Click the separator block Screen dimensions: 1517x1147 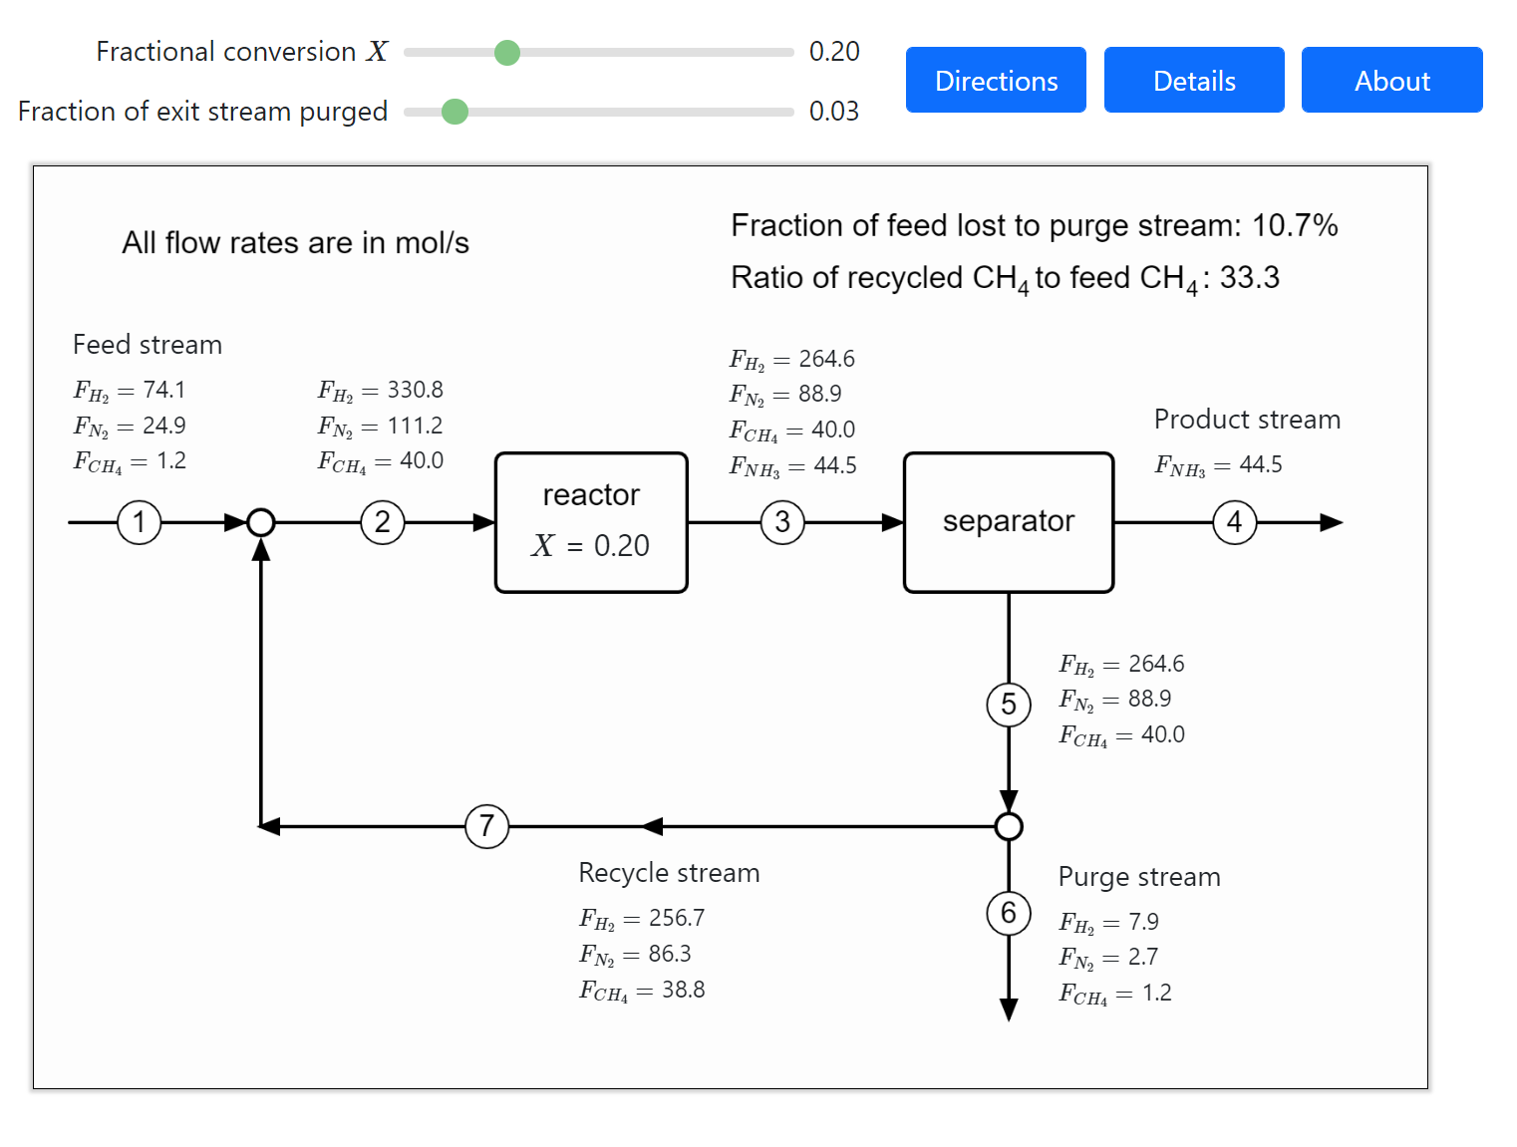pyautogui.click(x=1008, y=522)
